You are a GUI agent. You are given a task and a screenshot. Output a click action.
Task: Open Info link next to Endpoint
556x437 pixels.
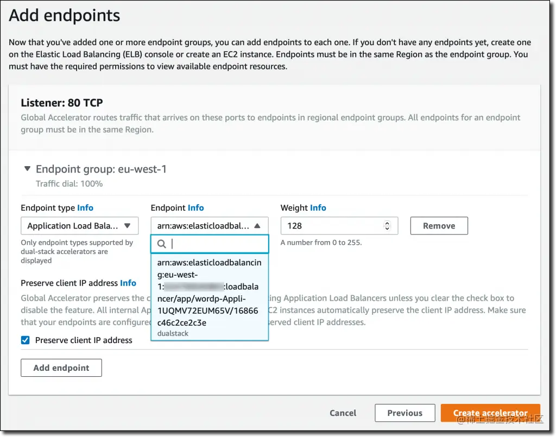pyautogui.click(x=195, y=208)
